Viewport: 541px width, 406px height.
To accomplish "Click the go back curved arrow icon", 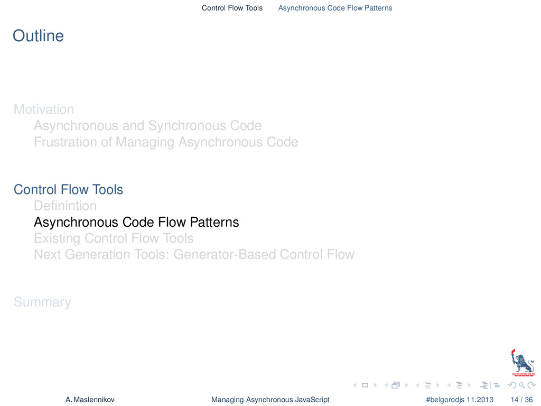I will (512, 385).
